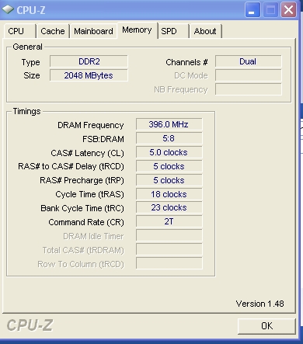Screen dimensions: 303x344
Task: Click the Cycle Time value 18 clocks
Action: click(169, 194)
